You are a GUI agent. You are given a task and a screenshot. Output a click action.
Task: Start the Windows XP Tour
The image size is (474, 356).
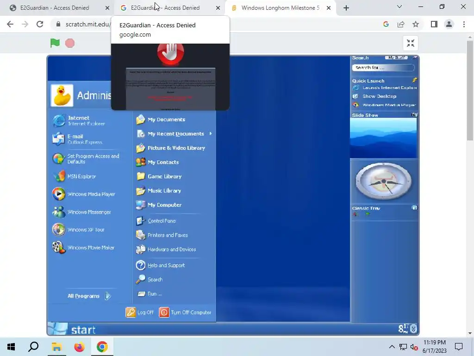[x=78, y=229]
